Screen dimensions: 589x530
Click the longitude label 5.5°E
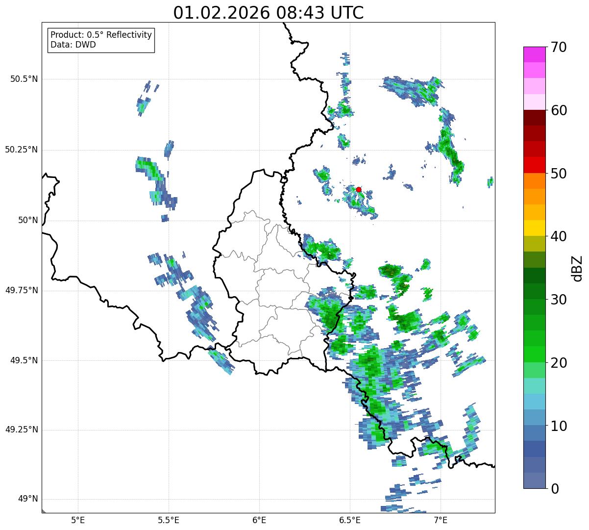click(x=169, y=520)
